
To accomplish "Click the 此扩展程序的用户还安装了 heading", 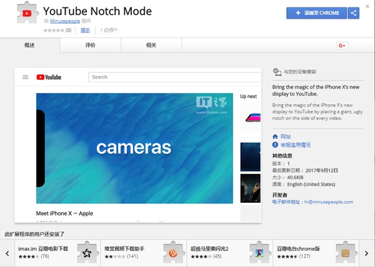I will click(x=34, y=234).
